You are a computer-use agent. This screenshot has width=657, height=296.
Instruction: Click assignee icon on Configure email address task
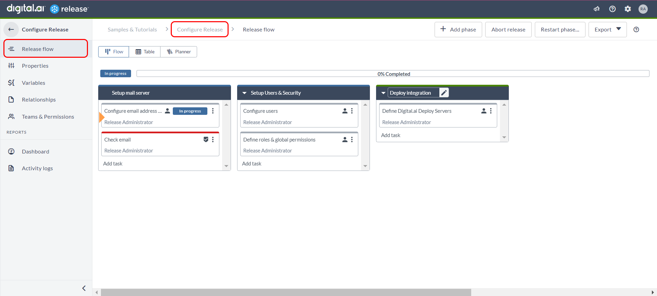point(167,111)
